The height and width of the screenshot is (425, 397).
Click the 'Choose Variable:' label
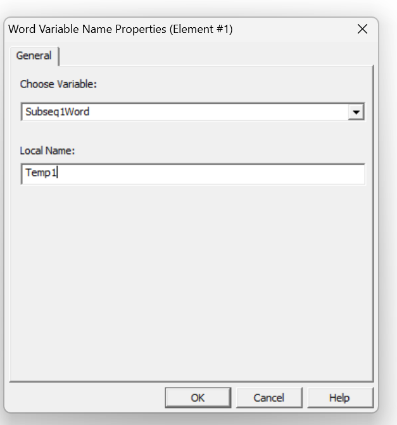click(x=58, y=84)
